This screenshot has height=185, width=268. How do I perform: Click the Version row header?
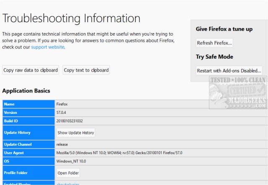coord(28,113)
